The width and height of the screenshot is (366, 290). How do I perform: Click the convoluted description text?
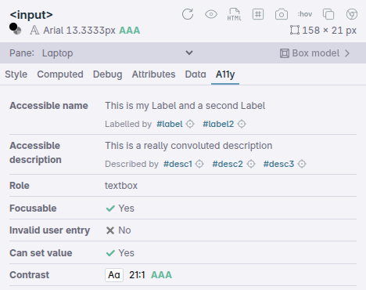tap(188, 146)
